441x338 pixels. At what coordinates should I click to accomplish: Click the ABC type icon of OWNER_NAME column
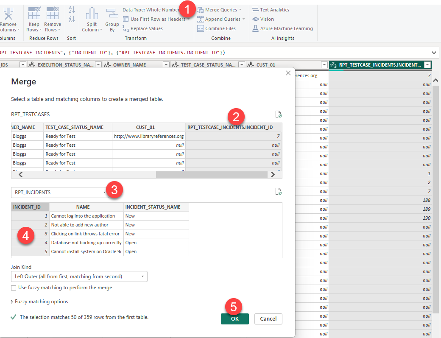(107, 65)
